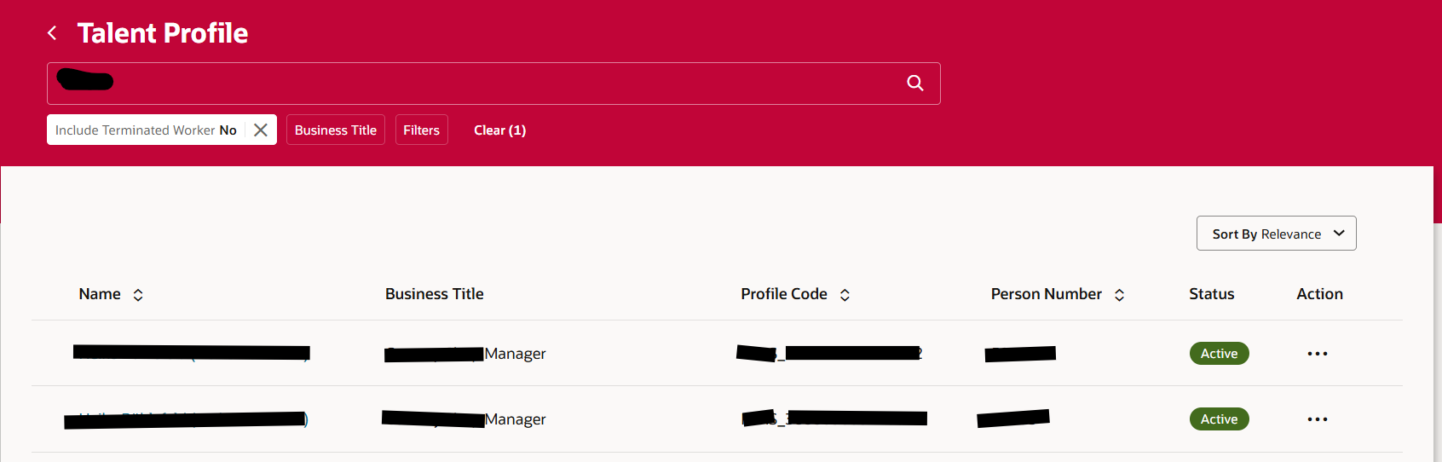The image size is (1442, 462).
Task: Sort by the Profile Code column arrows
Action: pos(845,295)
